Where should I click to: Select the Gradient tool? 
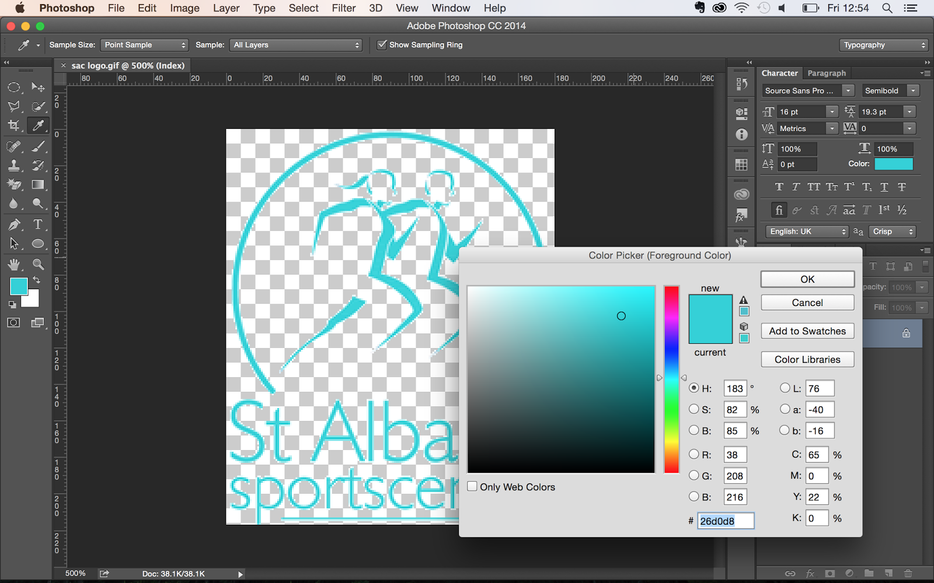point(38,185)
